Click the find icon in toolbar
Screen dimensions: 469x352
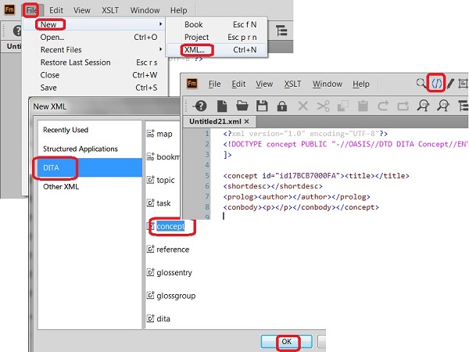click(423, 106)
